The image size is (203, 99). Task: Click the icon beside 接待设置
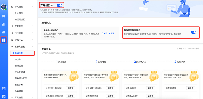(x=12, y=33)
